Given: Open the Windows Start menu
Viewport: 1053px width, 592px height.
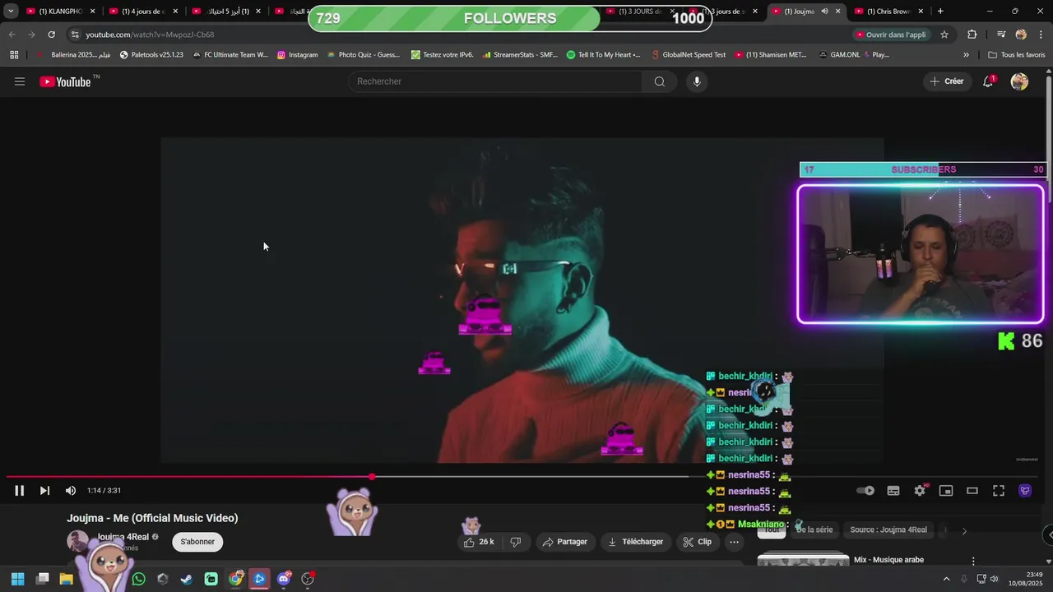Looking at the screenshot, I should [18, 579].
